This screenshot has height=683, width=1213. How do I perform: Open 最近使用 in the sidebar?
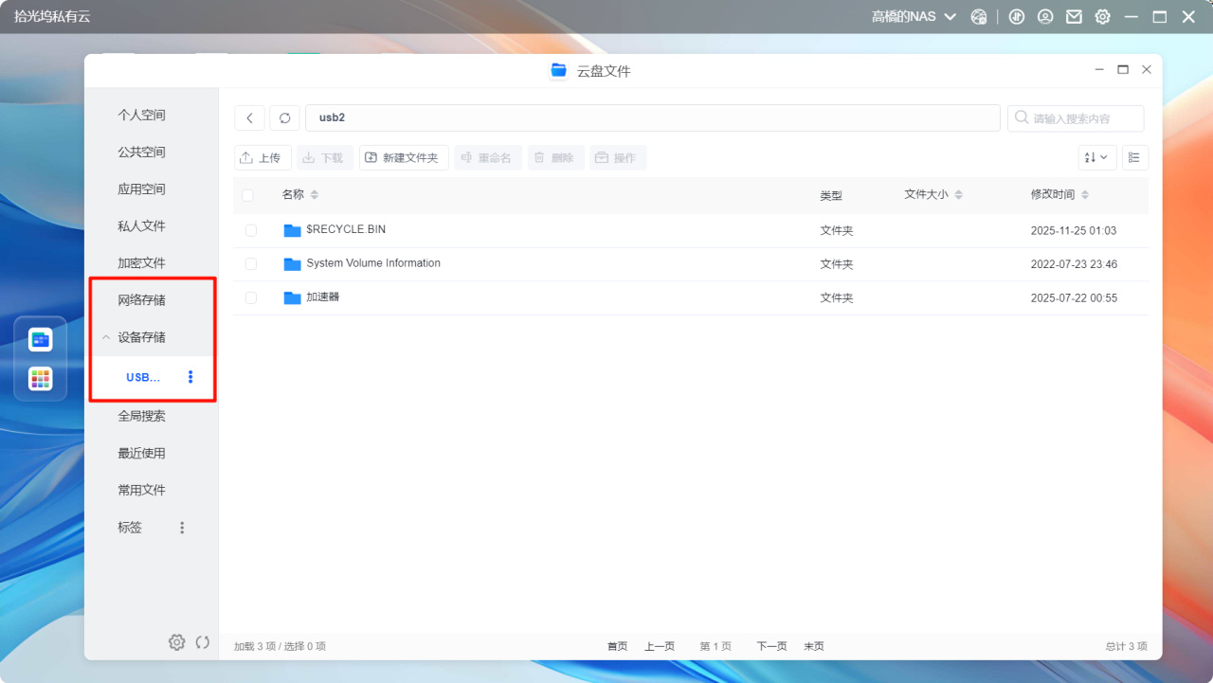pos(141,453)
